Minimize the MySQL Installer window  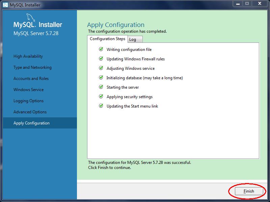(238, 4)
